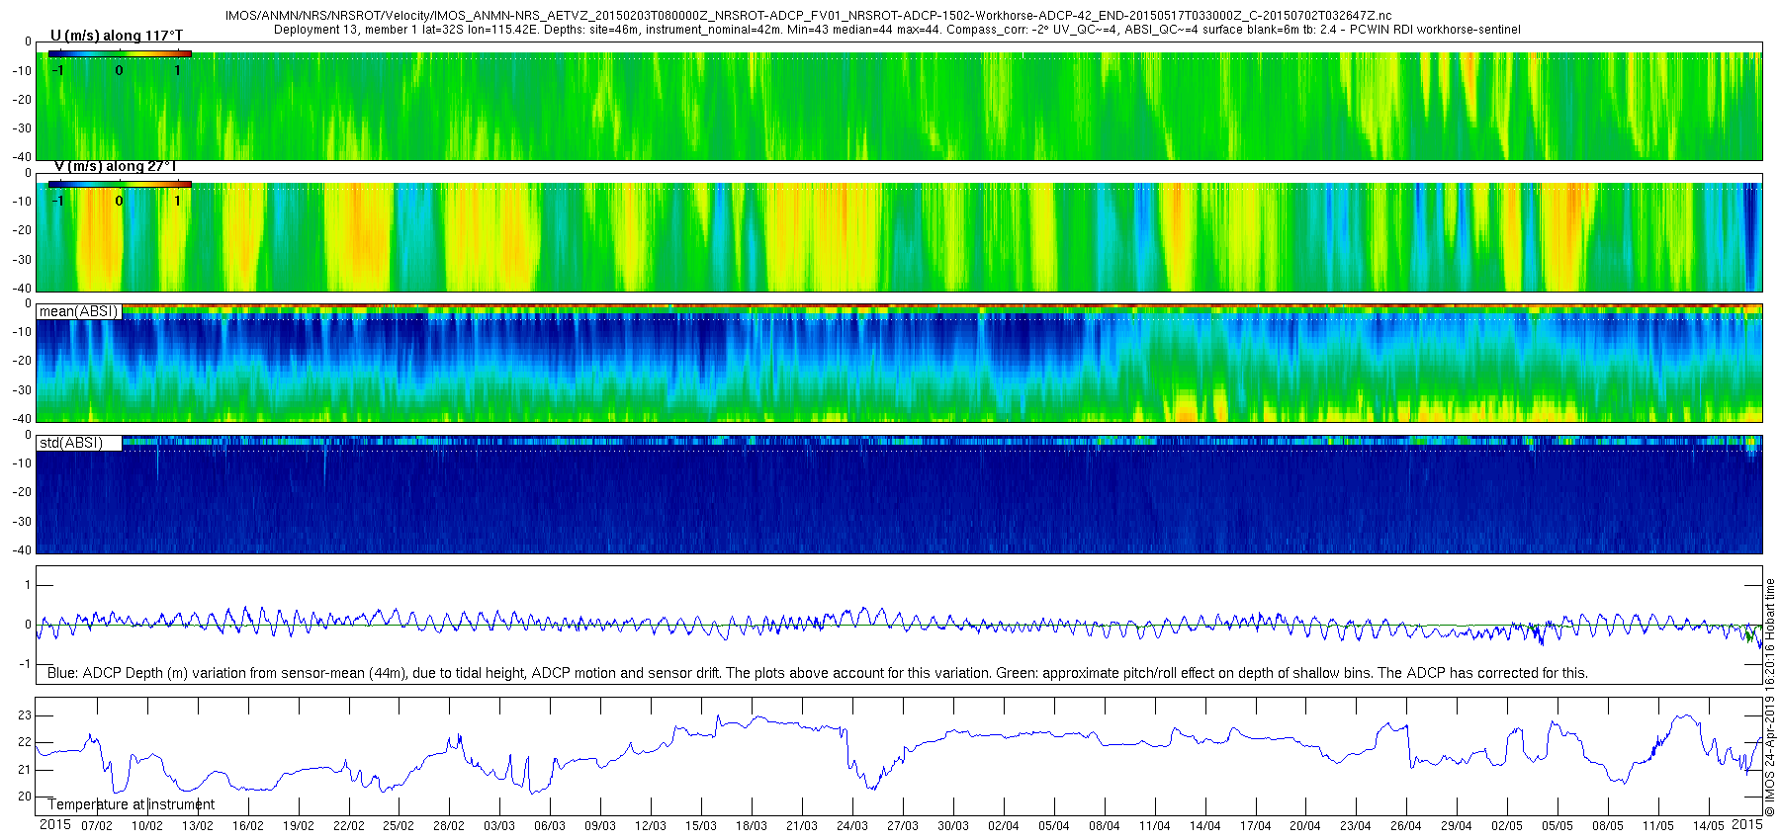The width and height of the screenshot is (1780, 840).
Task: Click the -30 depth tick on the V panel
Action: (x=22, y=260)
